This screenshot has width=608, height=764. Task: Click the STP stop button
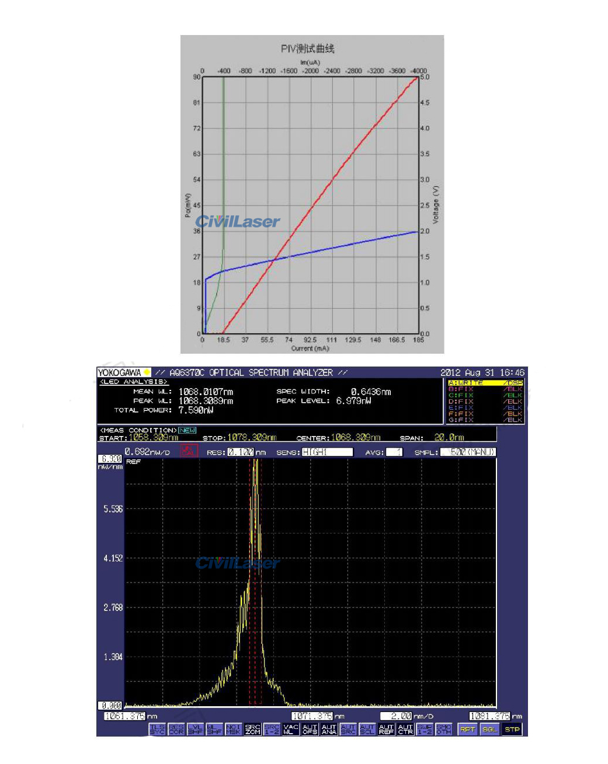(x=512, y=730)
